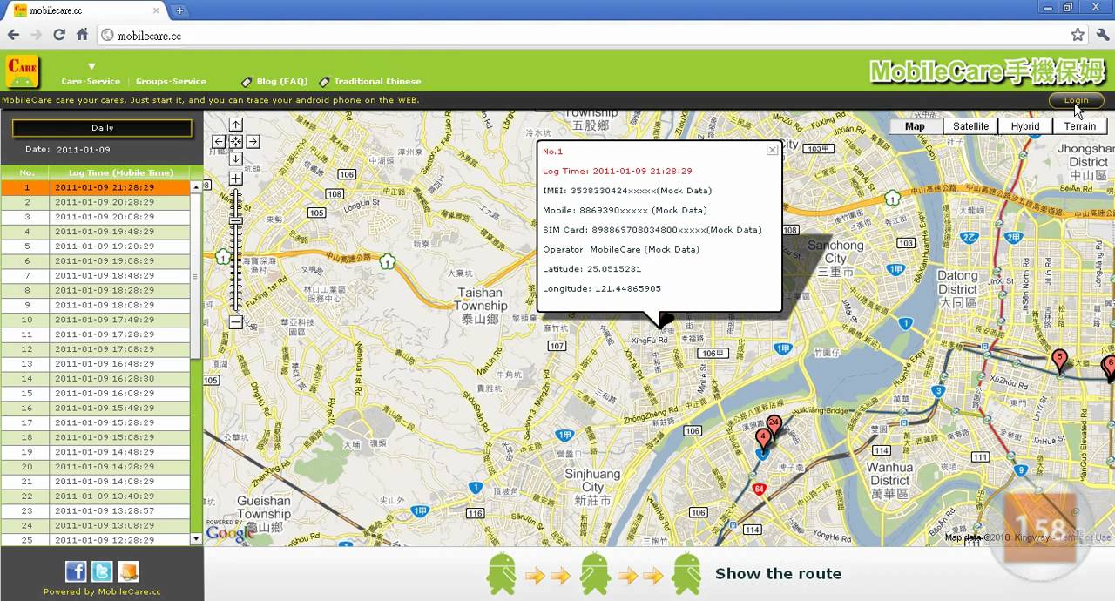This screenshot has width=1115, height=601.
Task: Zoom in with the map plus button
Action: (235, 179)
